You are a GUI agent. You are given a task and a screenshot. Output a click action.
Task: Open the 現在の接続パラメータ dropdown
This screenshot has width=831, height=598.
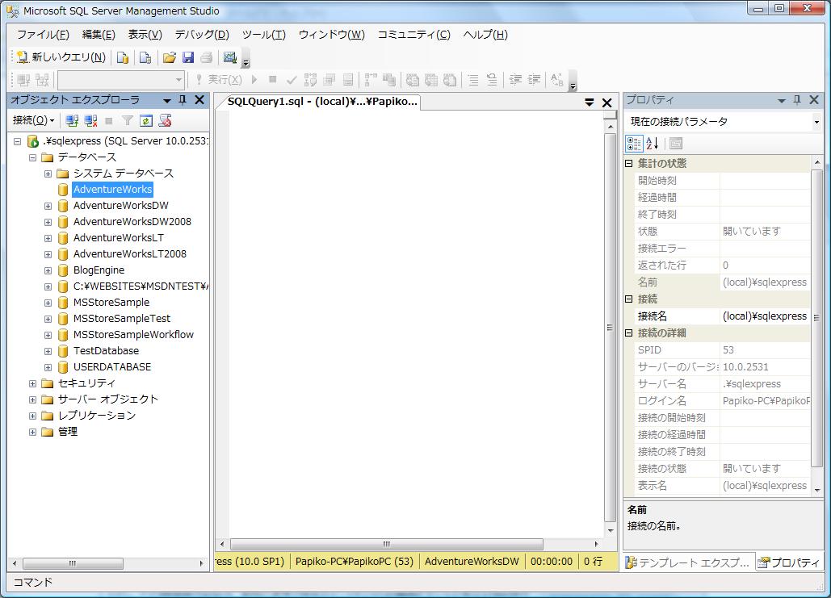pyautogui.click(x=816, y=122)
